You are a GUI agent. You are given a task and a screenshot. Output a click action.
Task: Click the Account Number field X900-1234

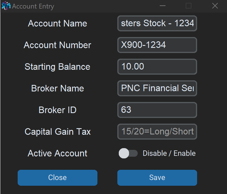point(157,45)
